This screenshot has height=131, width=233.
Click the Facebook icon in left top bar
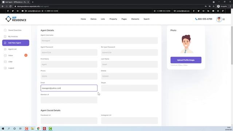(x=8, y=11)
